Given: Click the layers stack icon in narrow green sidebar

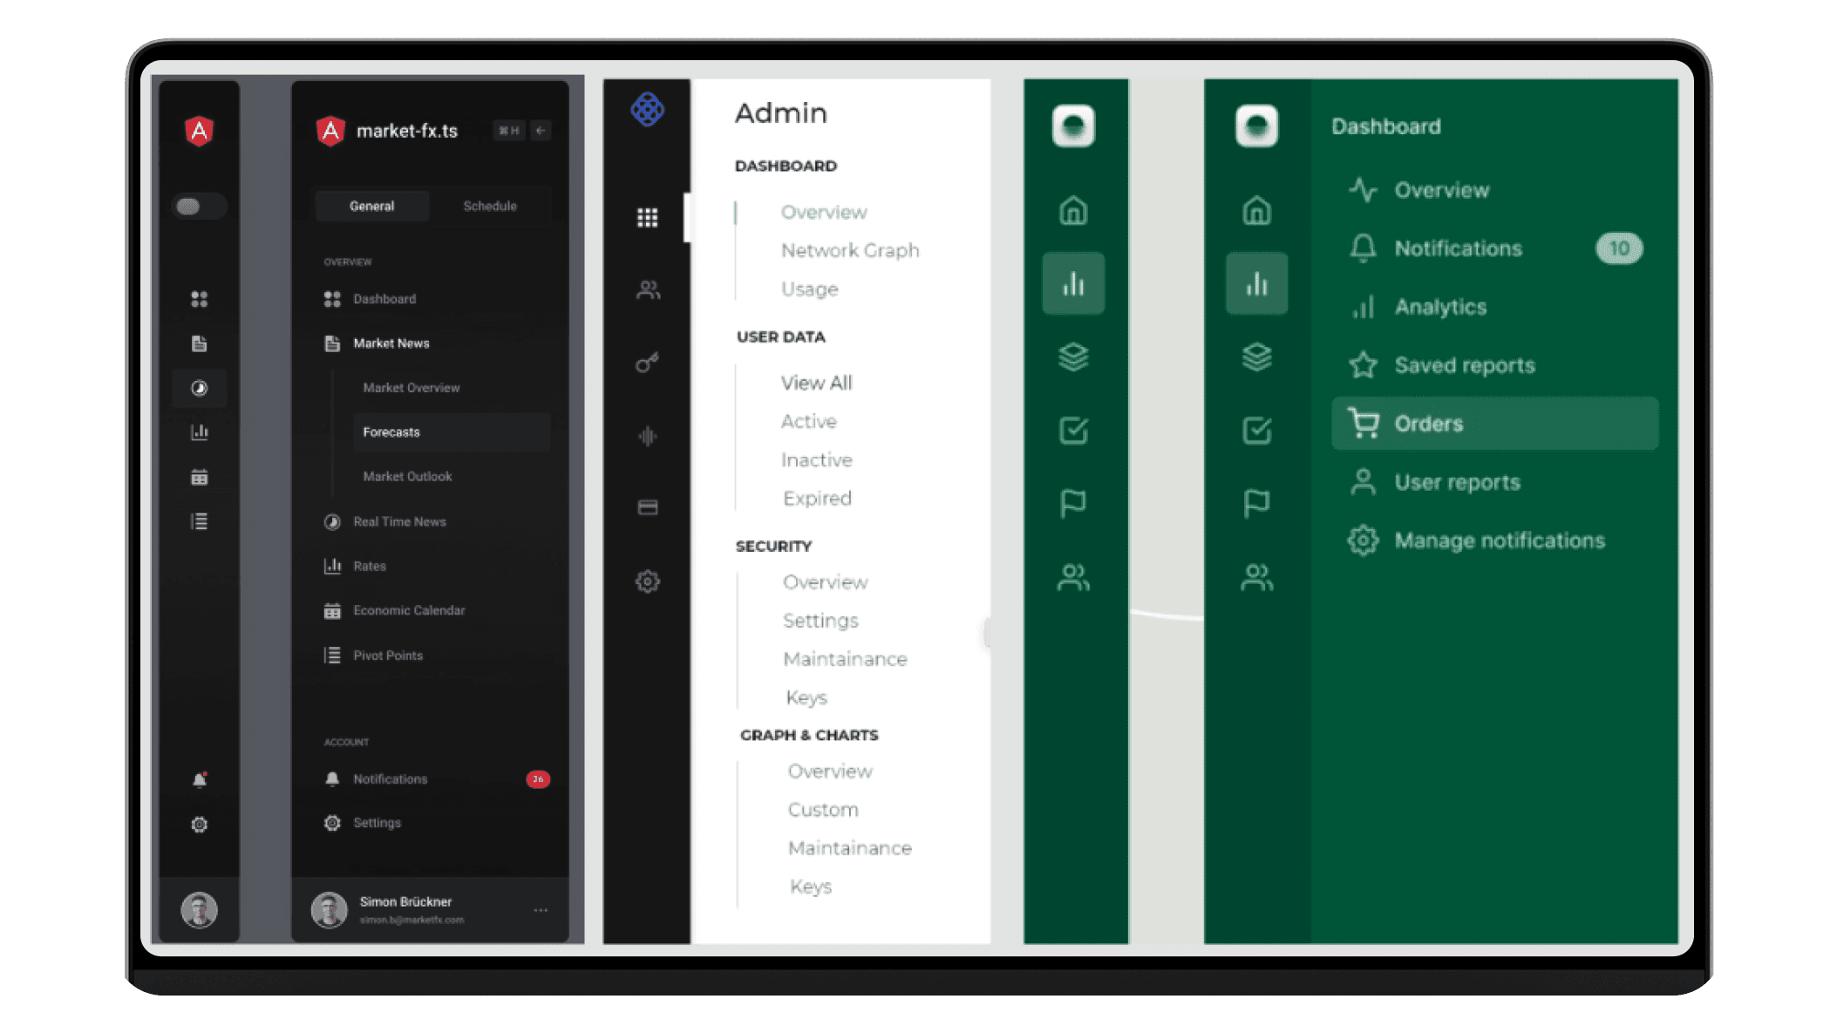Looking at the screenshot, I should click(1073, 357).
